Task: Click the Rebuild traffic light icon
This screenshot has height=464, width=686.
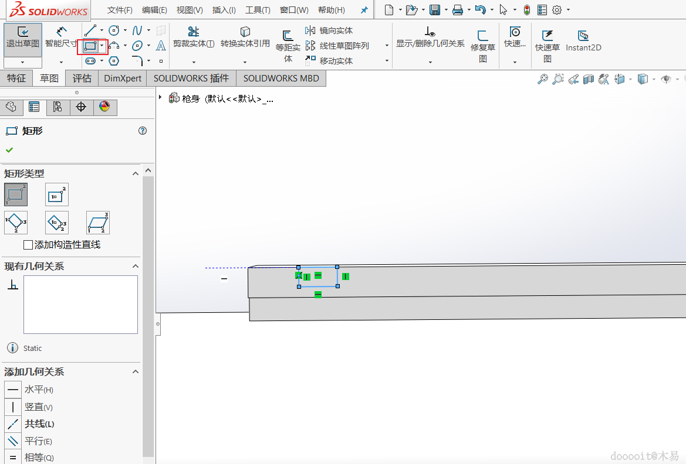Action: click(526, 10)
